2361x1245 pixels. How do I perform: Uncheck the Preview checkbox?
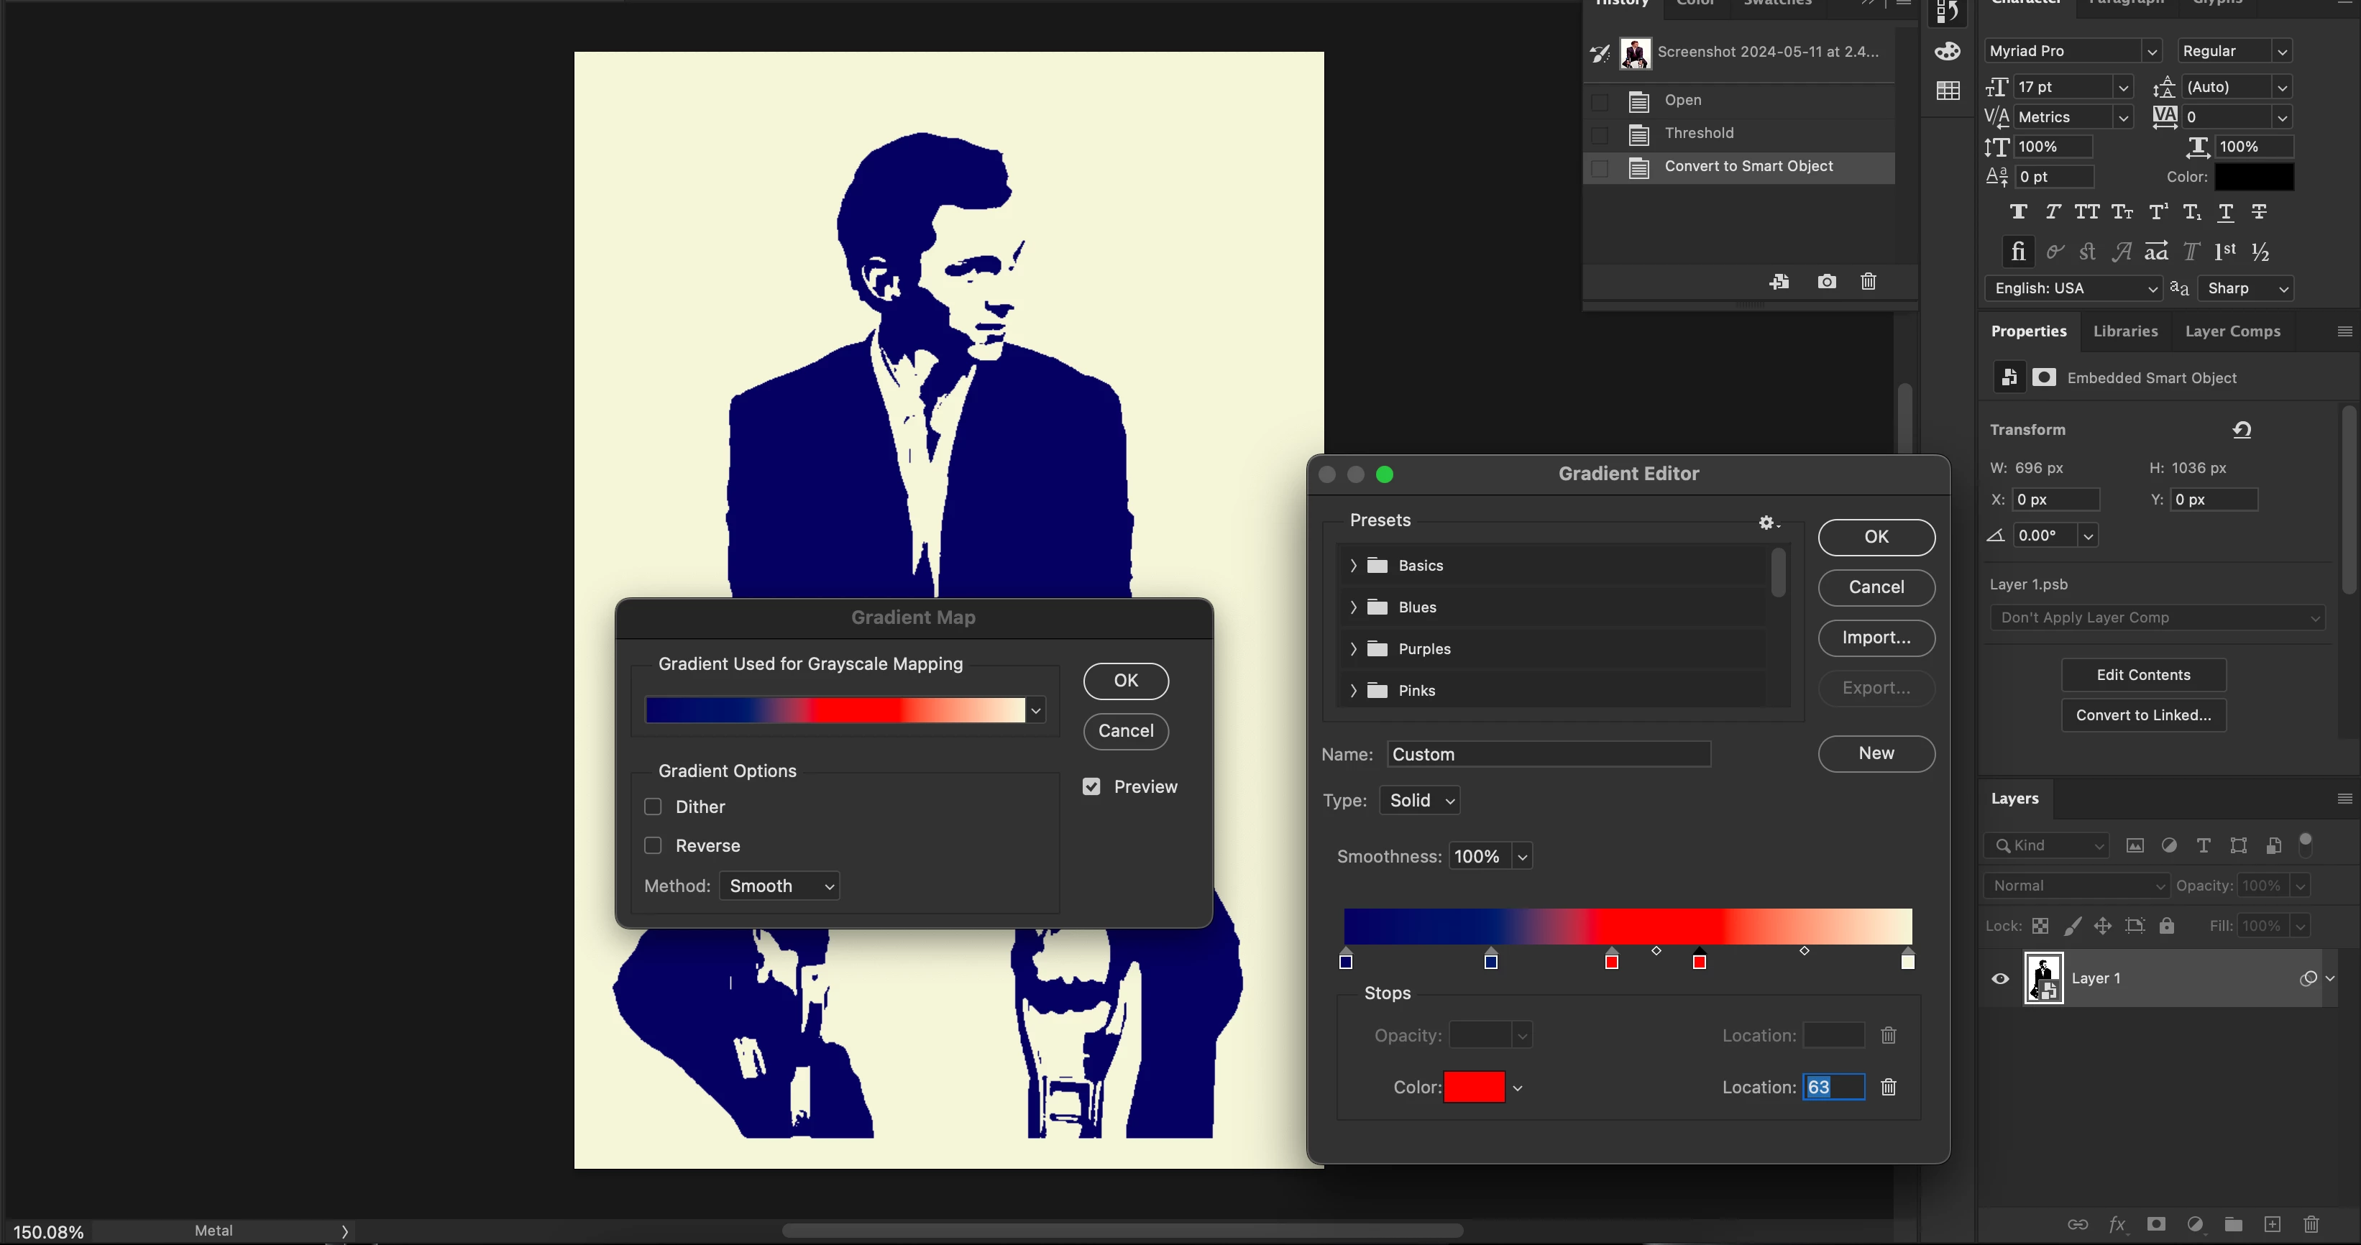(1091, 787)
